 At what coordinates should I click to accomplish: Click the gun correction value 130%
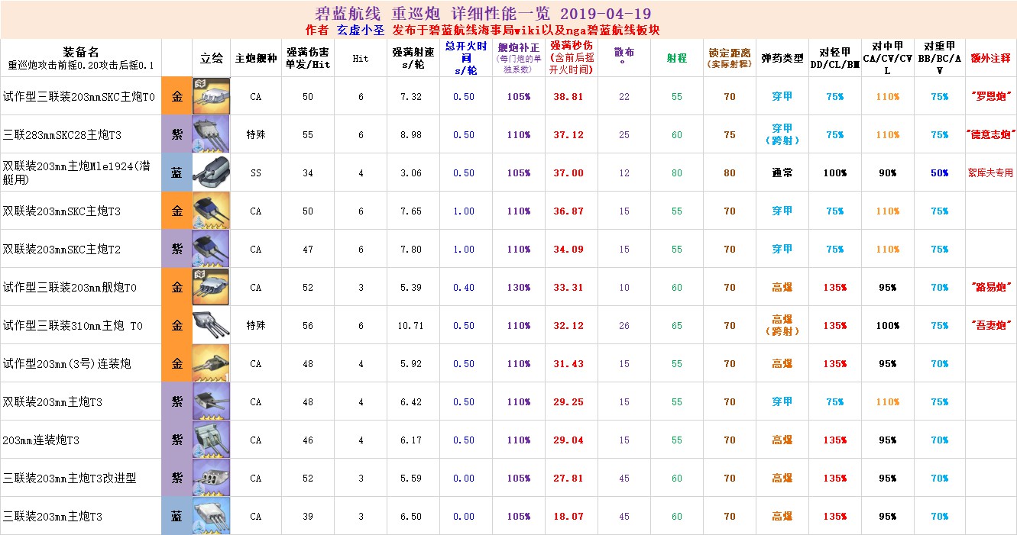click(519, 288)
